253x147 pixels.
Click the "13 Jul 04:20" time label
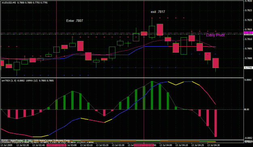tap(198, 145)
